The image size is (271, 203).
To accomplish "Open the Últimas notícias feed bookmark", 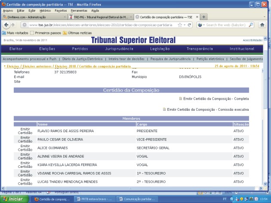I will [x=77, y=33].
